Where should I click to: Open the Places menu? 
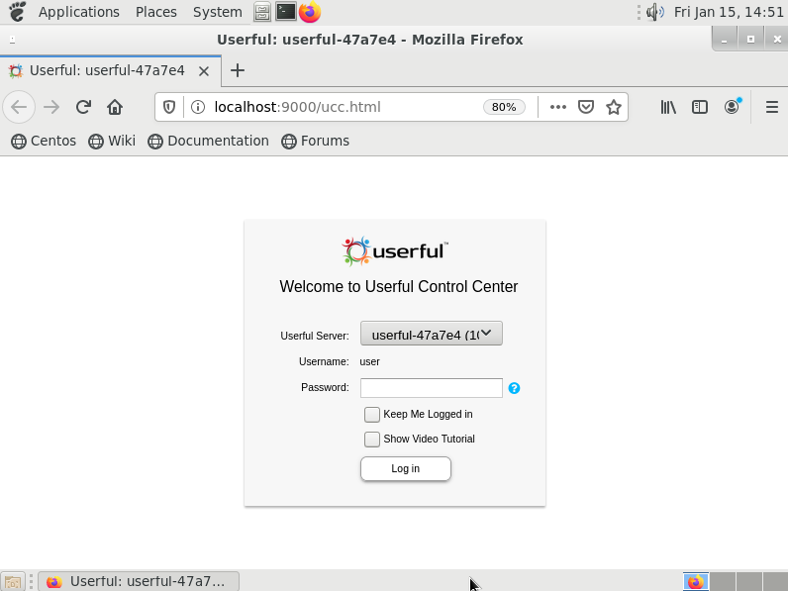[x=156, y=12]
